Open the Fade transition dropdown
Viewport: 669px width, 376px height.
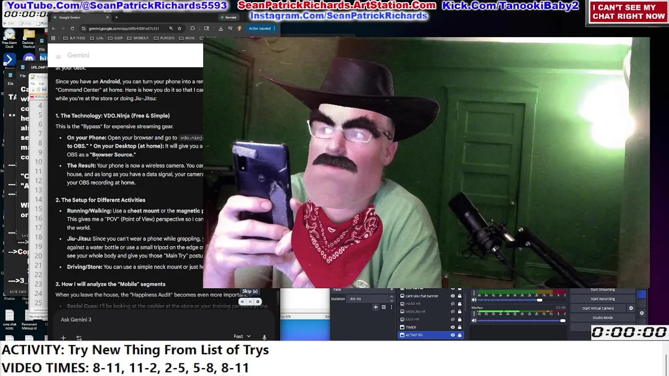(362, 289)
